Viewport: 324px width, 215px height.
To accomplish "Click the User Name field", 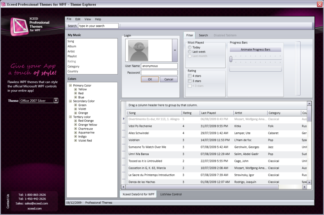I will click(159, 66).
